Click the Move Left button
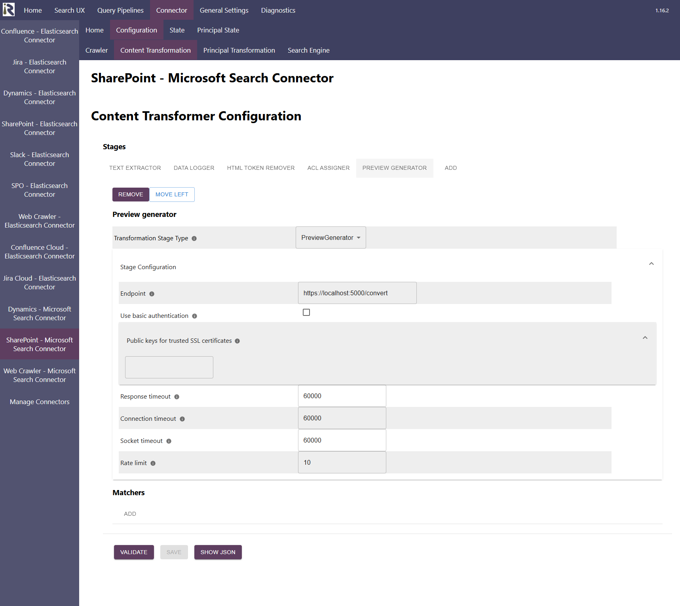The height and width of the screenshot is (606, 680). 172,194
